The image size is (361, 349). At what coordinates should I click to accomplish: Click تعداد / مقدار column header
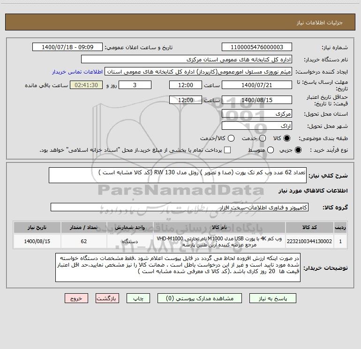tap(84, 227)
